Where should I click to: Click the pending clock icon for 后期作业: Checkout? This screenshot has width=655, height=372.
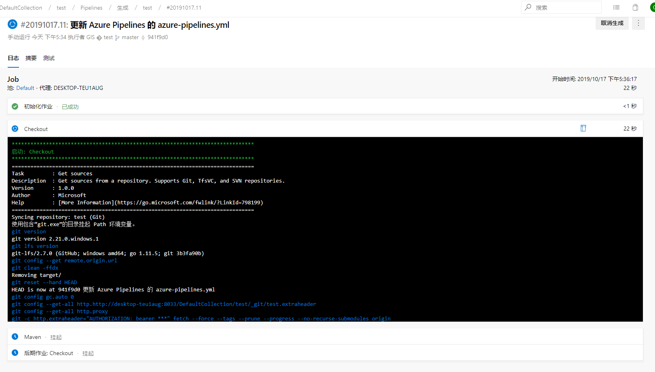[x=15, y=353]
